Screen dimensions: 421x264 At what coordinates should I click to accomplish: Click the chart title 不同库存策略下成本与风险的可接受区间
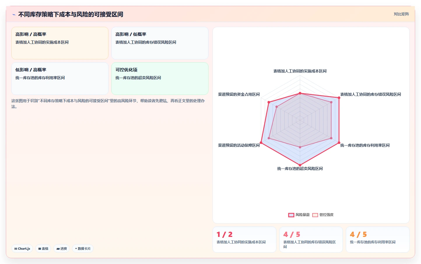[71, 14]
